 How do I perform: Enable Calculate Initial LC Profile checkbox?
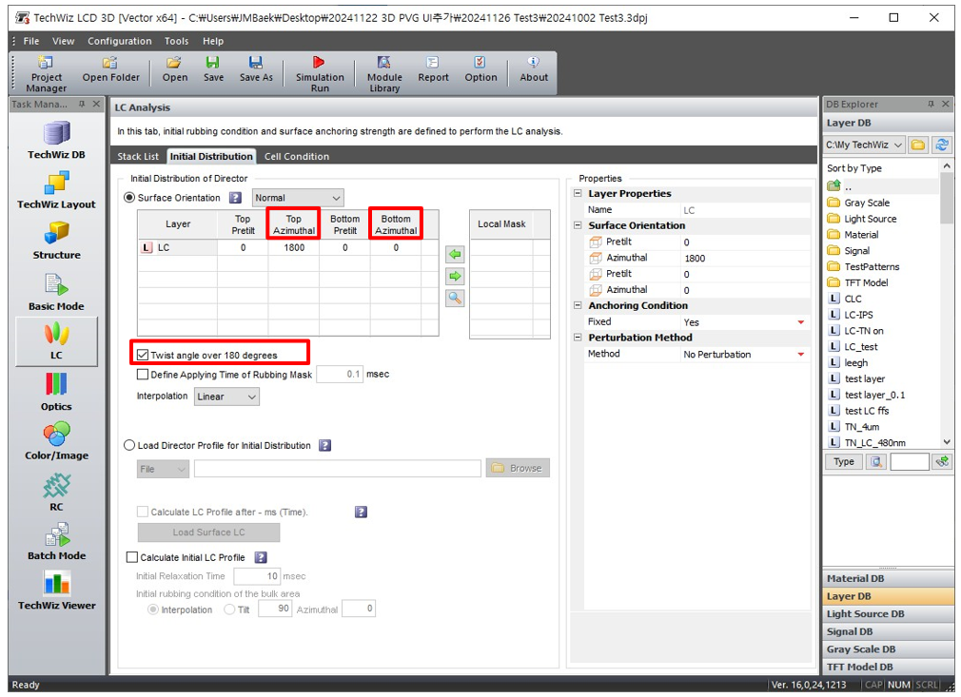pos(132,557)
